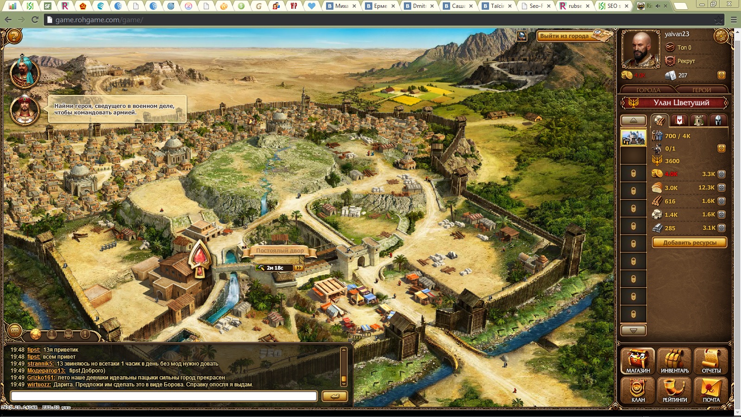The height and width of the screenshot is (417, 741).
Task: Open the tower defense tab
Action: click(x=698, y=120)
